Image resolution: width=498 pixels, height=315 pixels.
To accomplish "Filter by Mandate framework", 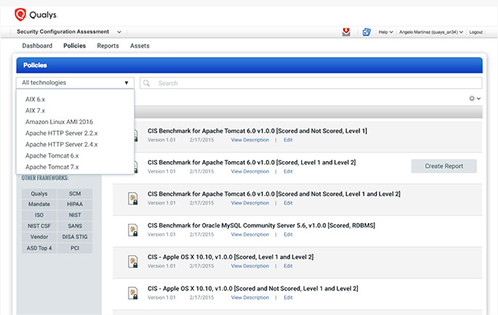I will pos(39,204).
